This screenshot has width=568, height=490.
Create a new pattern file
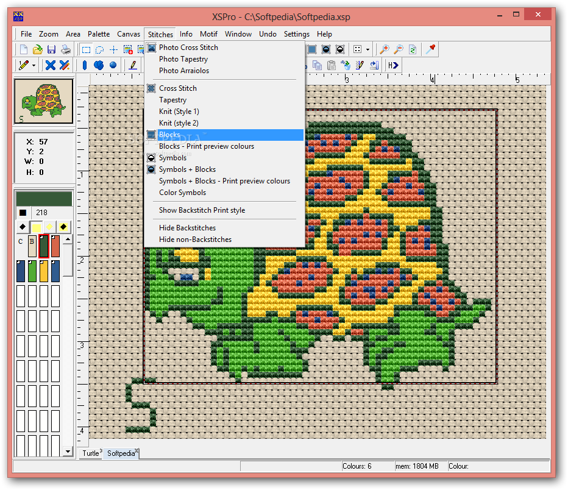(x=24, y=49)
